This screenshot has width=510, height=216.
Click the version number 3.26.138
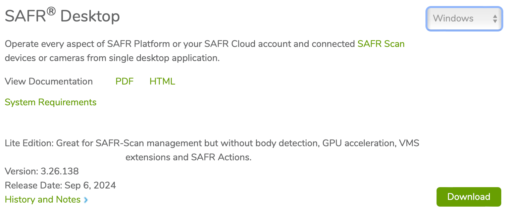[x=60, y=171]
